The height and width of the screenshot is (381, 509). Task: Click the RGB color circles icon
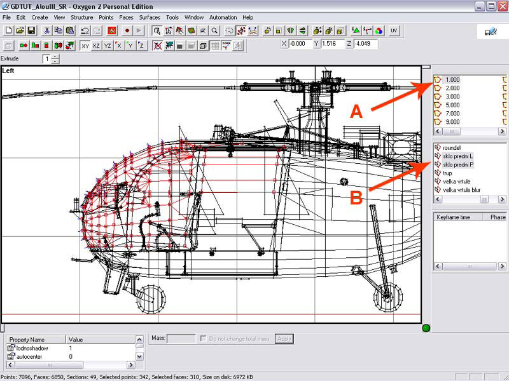pos(379,30)
